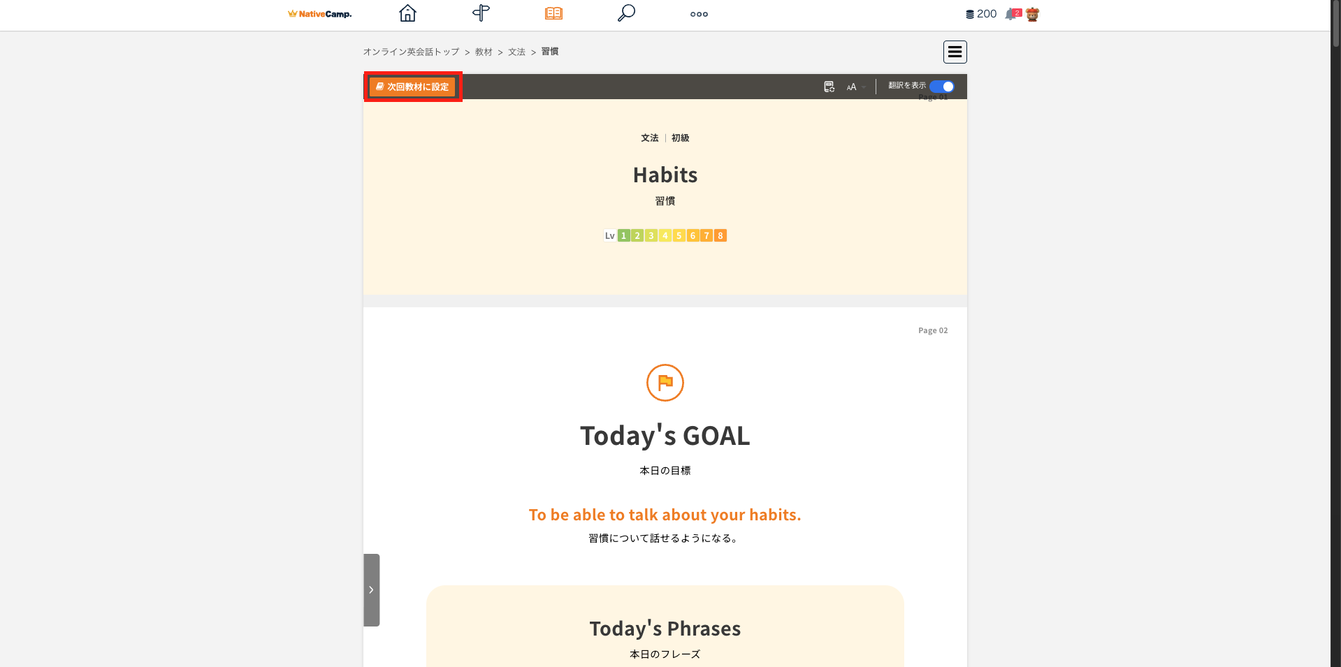
Task: Toggle the 翻訳を表示 translation switch
Action: point(942,87)
